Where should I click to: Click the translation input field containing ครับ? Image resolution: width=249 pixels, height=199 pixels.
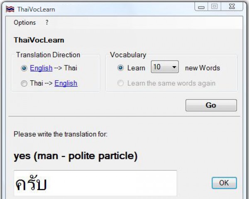[95, 183]
